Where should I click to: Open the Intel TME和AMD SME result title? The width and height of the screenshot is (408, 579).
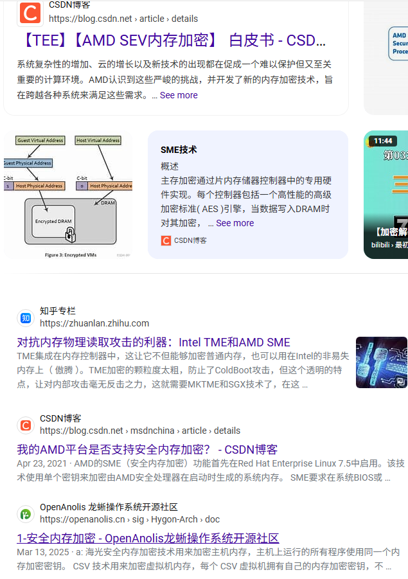tap(154, 343)
